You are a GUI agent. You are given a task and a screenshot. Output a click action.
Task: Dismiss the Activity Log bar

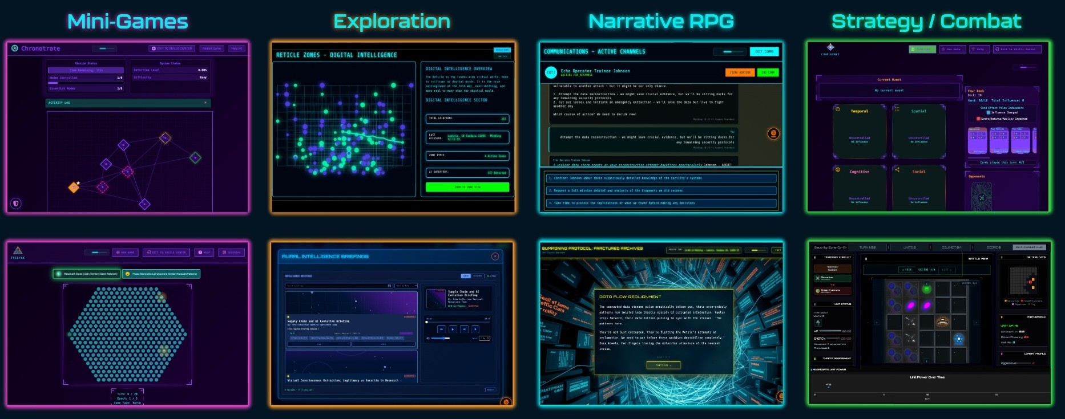pyautogui.click(x=205, y=103)
